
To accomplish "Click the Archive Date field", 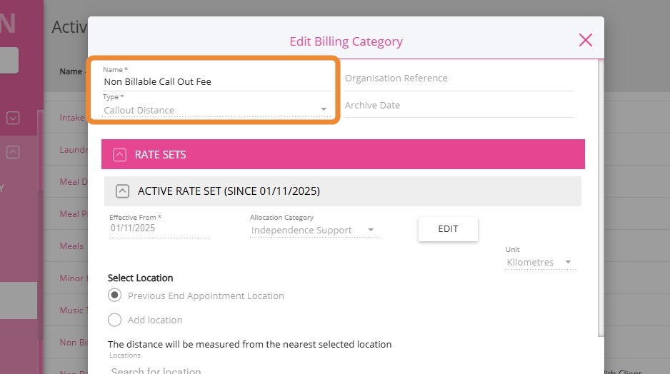I will (459, 106).
